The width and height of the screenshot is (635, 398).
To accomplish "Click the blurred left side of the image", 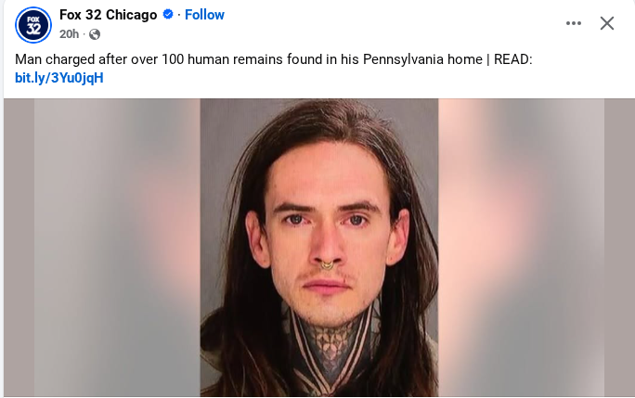I will click(102, 248).
